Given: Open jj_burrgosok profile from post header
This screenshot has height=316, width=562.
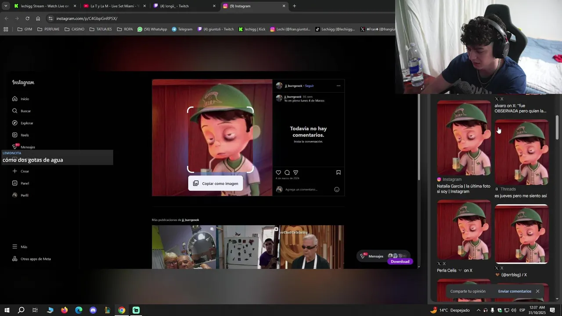Looking at the screenshot, I should tap(293, 86).
